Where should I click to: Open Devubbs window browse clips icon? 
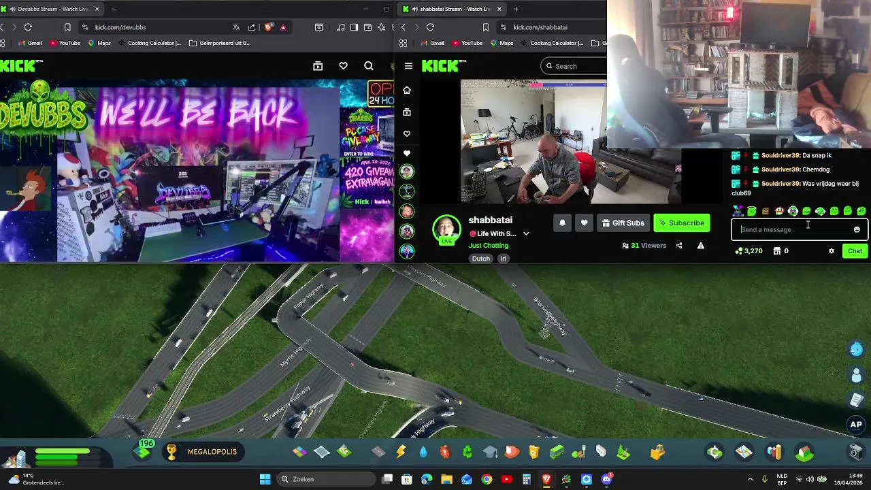(318, 66)
